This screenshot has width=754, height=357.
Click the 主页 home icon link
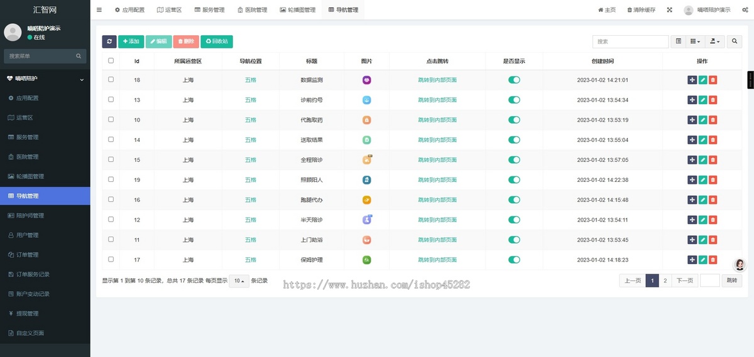pos(606,10)
